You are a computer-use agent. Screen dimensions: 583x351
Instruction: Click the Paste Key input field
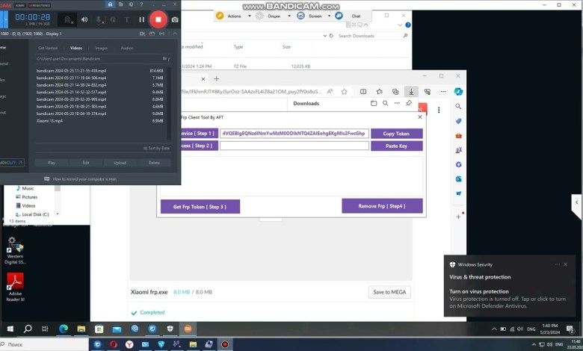point(294,146)
